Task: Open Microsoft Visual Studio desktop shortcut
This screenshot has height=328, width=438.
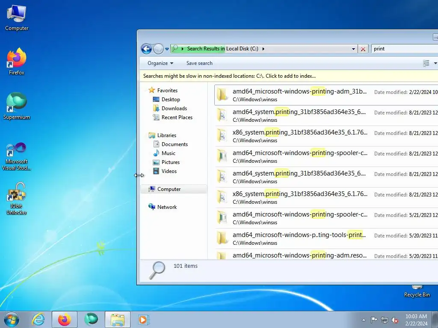Action: (17, 156)
